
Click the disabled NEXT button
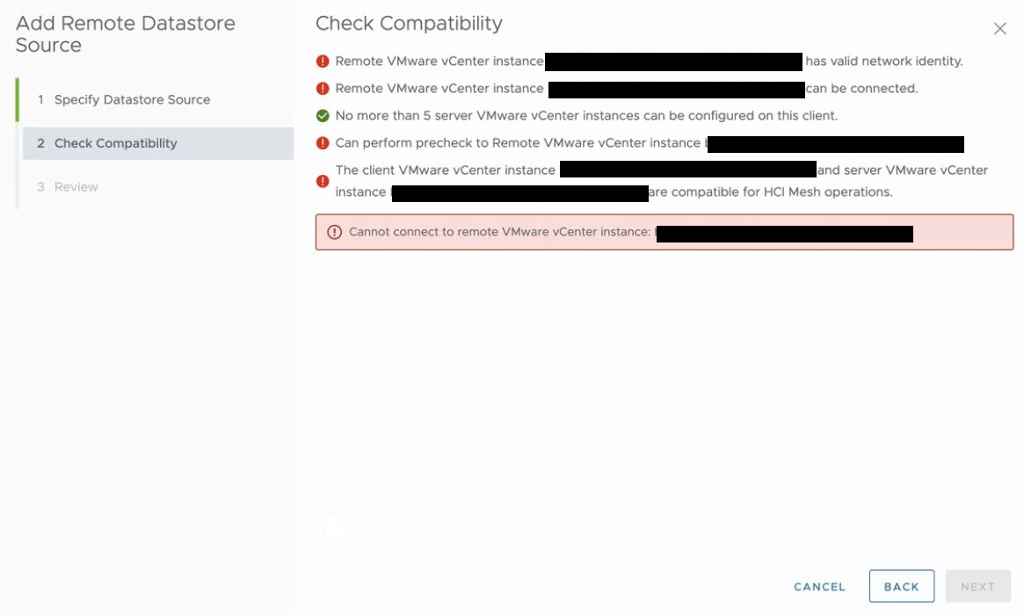point(977,586)
